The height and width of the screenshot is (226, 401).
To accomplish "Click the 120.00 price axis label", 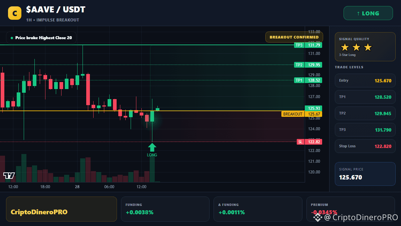I will tap(314, 172).
